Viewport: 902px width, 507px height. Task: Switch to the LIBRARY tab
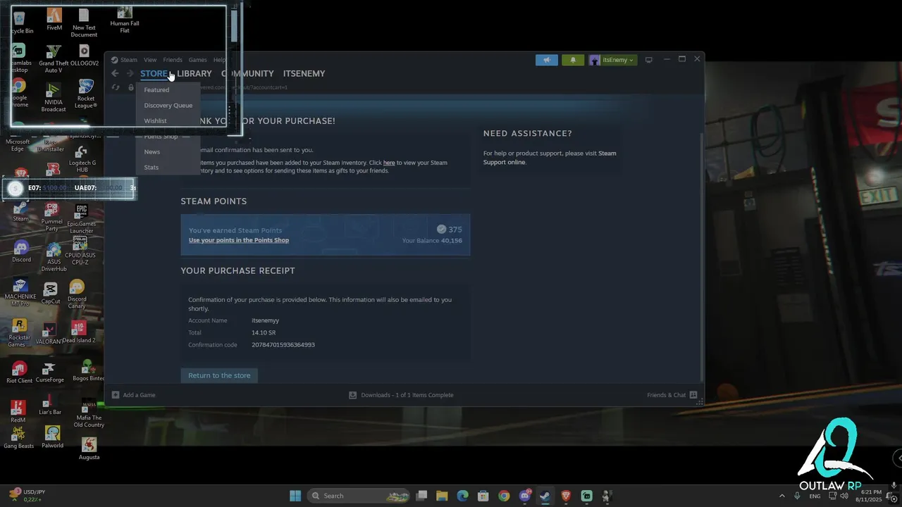(194, 73)
